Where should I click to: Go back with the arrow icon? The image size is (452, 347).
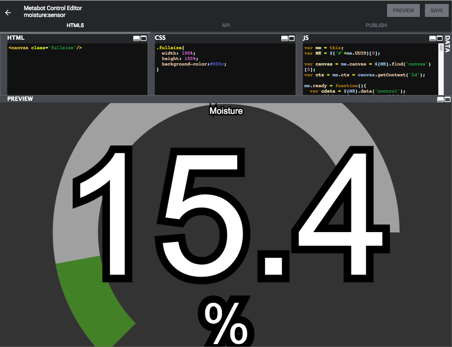(8, 13)
